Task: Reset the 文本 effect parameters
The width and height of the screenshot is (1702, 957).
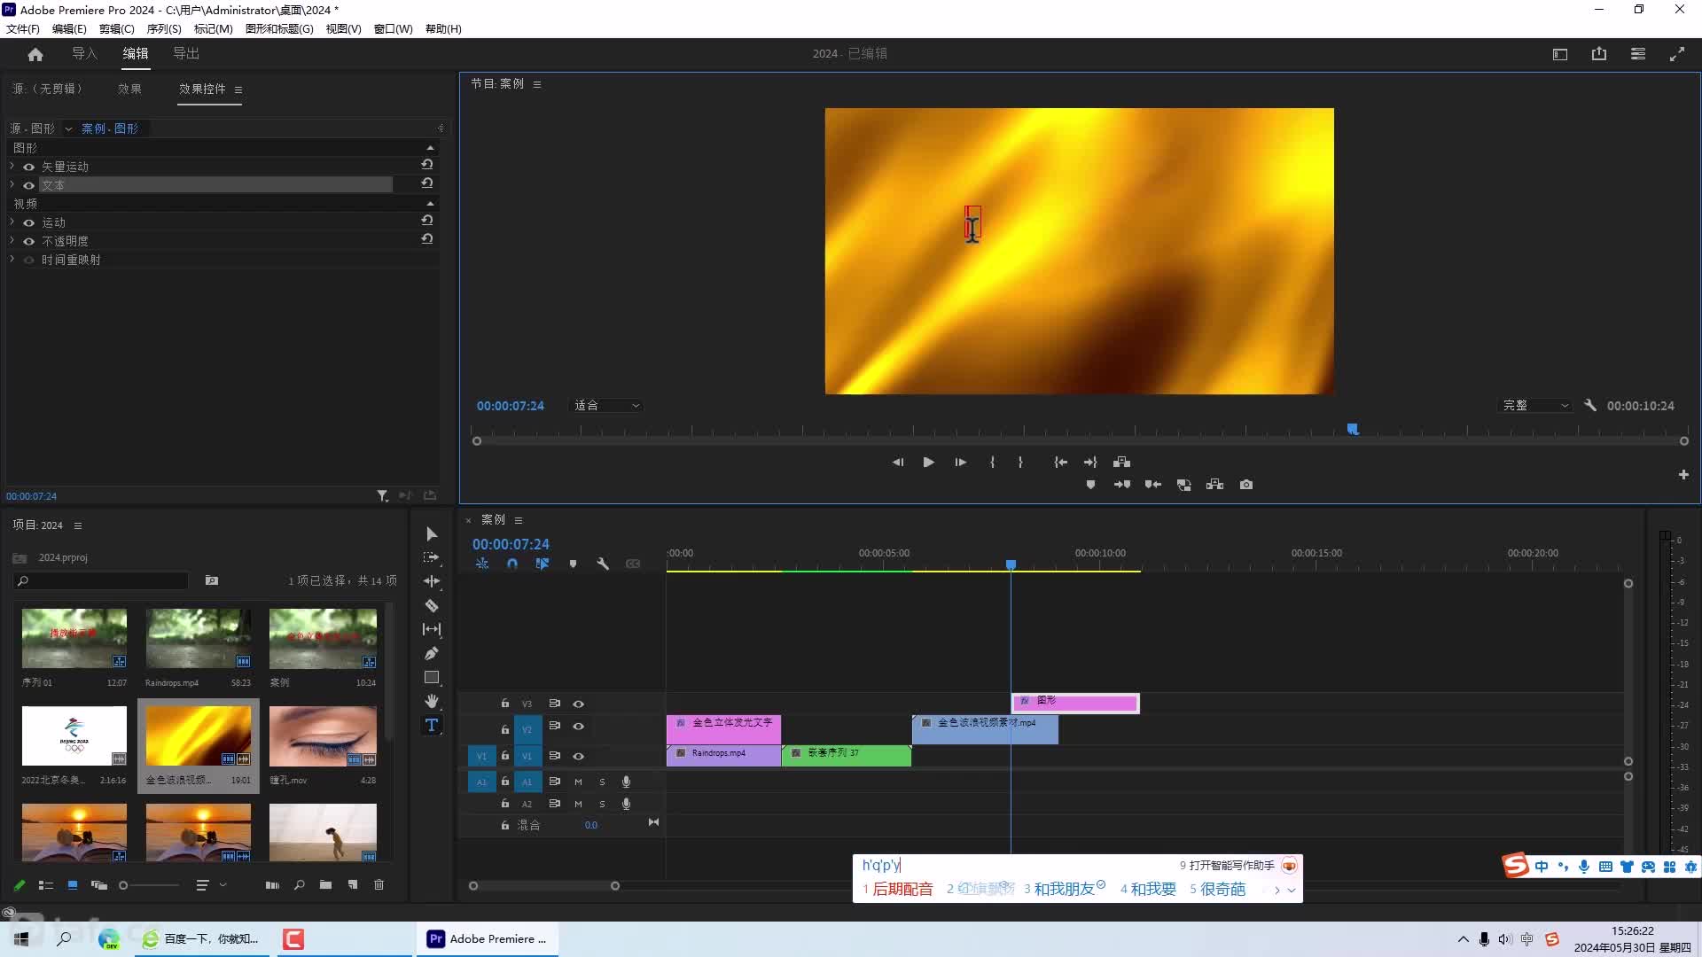Action: tap(427, 183)
